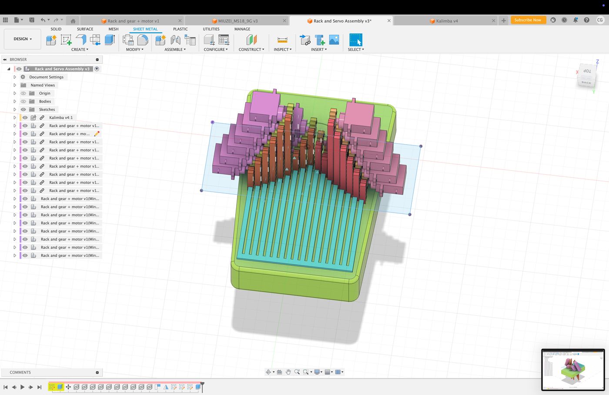
Task: Open the CREATE dropdown menu
Action: 80,50
